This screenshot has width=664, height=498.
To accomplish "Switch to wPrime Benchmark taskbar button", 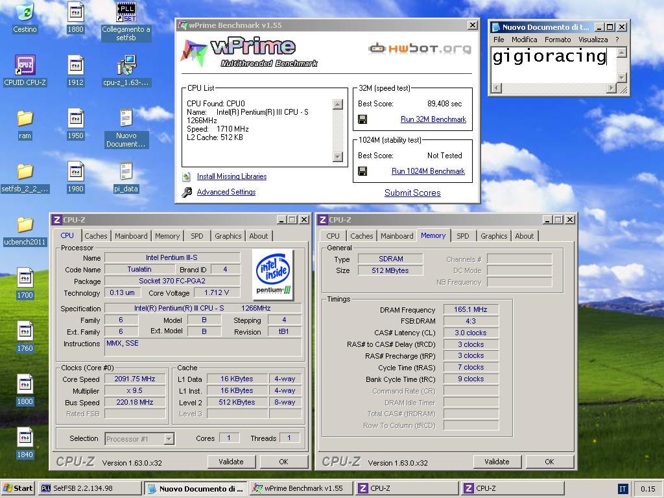I will (x=301, y=488).
